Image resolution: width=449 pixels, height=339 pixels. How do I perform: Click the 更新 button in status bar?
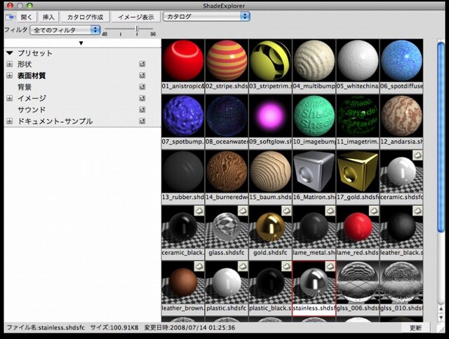click(415, 328)
